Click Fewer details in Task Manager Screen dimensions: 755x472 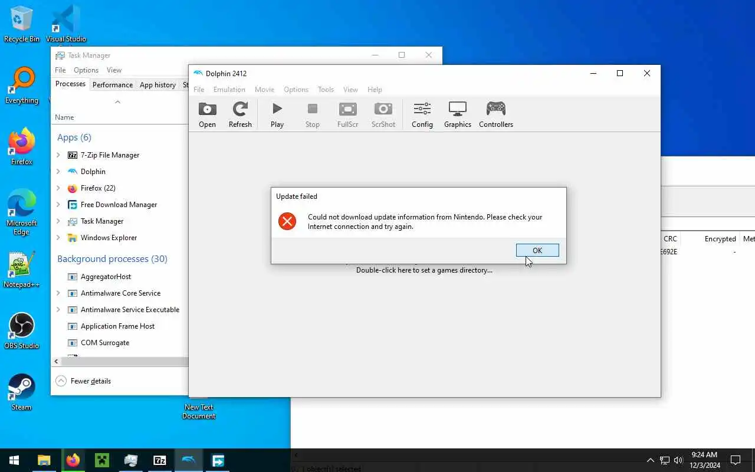tap(83, 381)
